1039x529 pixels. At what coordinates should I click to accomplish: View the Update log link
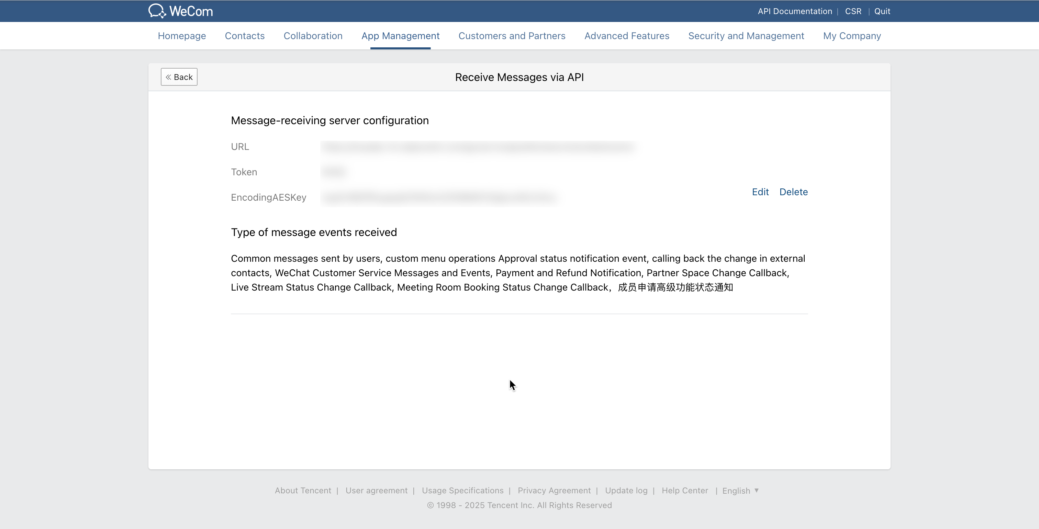click(626, 491)
